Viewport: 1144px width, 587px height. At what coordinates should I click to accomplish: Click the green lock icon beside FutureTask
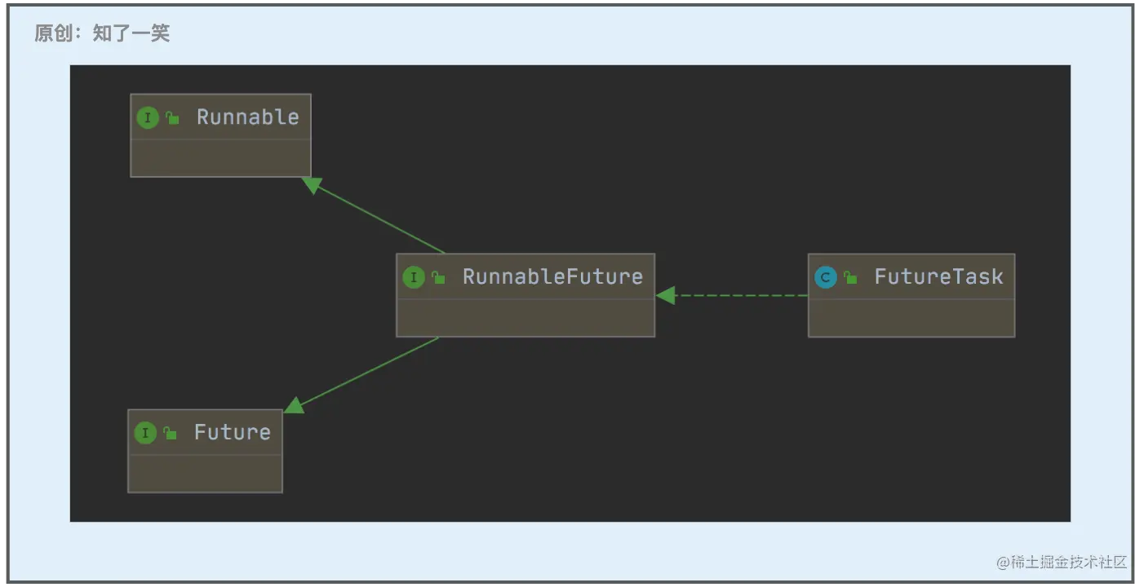point(850,277)
